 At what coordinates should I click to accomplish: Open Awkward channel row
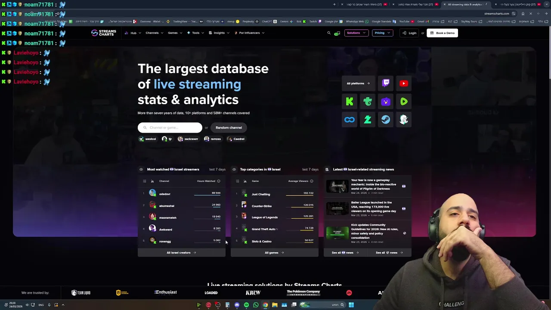pos(182,229)
